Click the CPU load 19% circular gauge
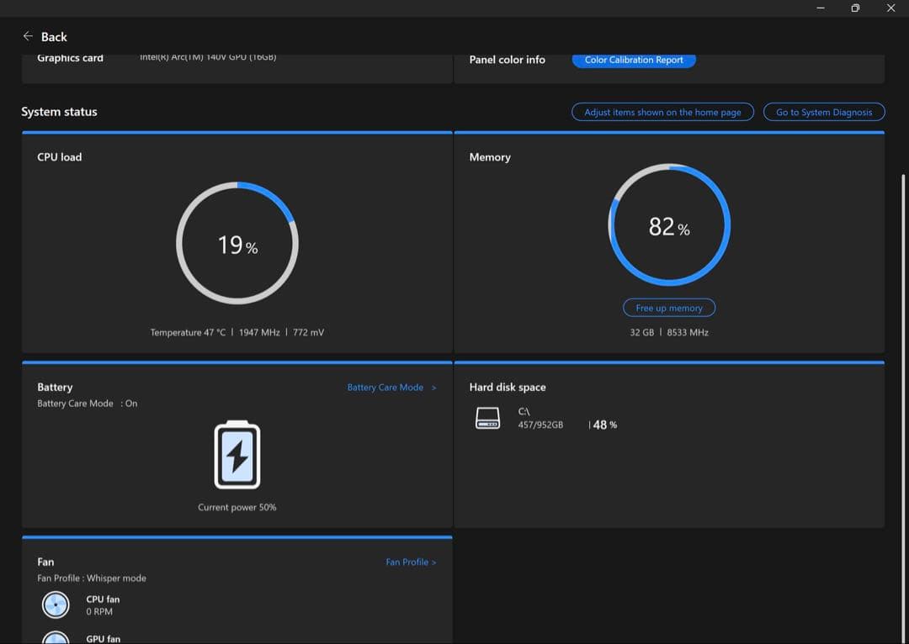The width and height of the screenshot is (909, 644). (x=237, y=244)
